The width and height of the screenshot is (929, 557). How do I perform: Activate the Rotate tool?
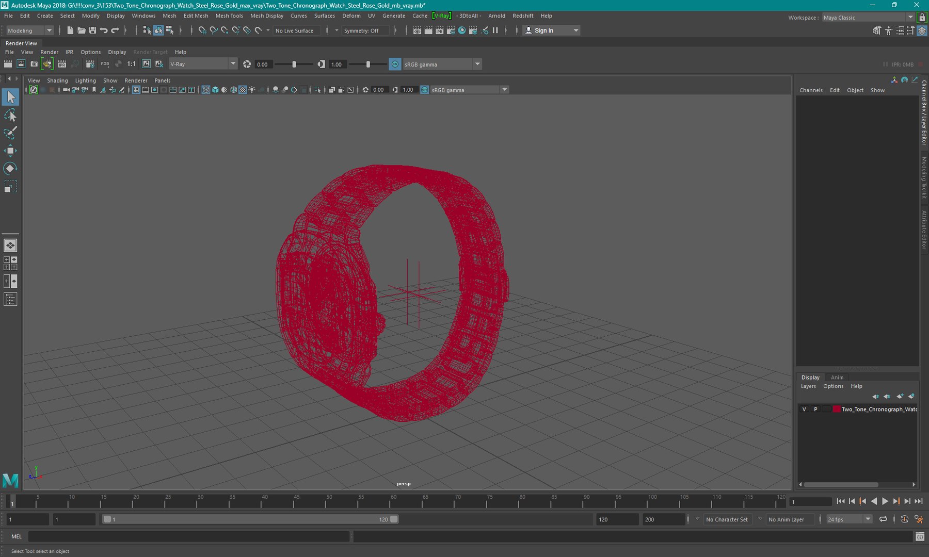coord(10,169)
